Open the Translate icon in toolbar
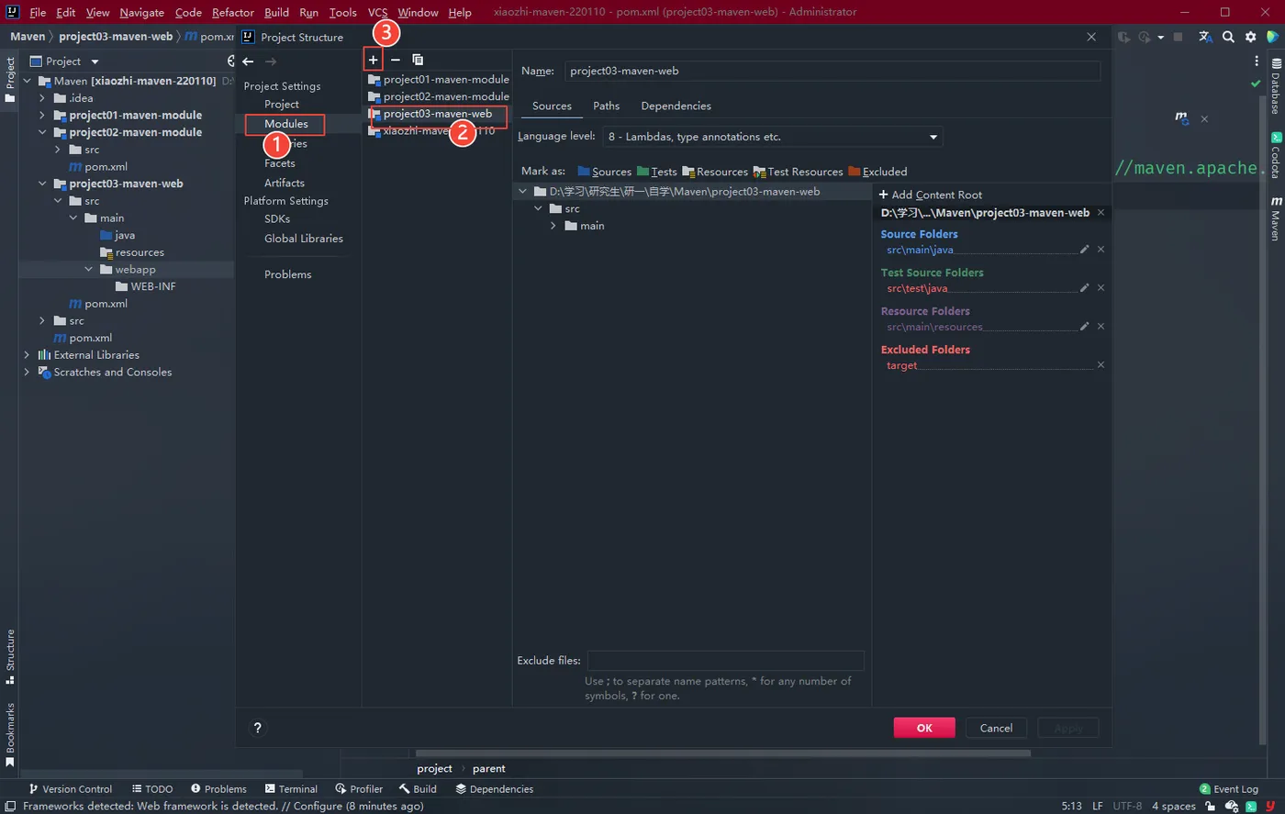The image size is (1285, 814). [1205, 37]
